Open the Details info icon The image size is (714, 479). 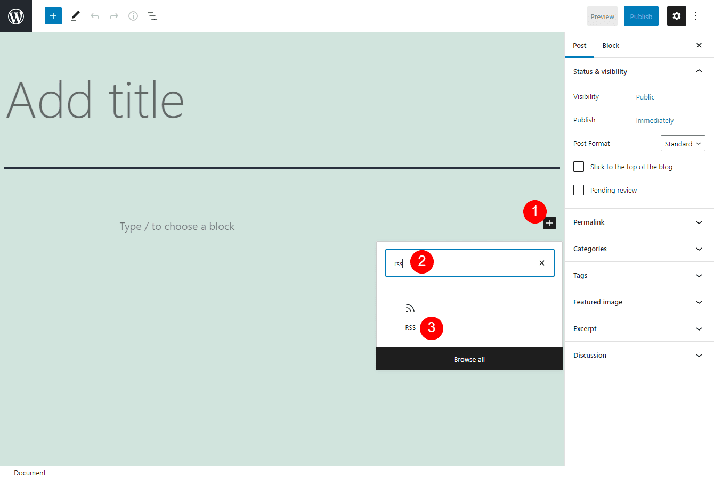coord(133,16)
